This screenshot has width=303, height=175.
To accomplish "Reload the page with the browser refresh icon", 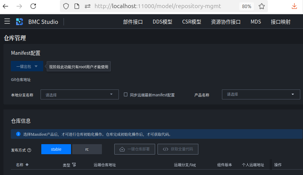I will (33, 6).
